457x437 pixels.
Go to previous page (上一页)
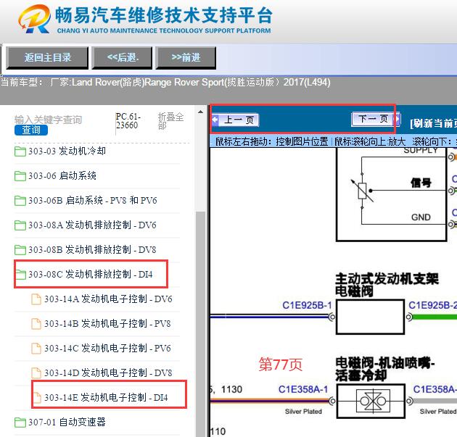tap(236, 120)
